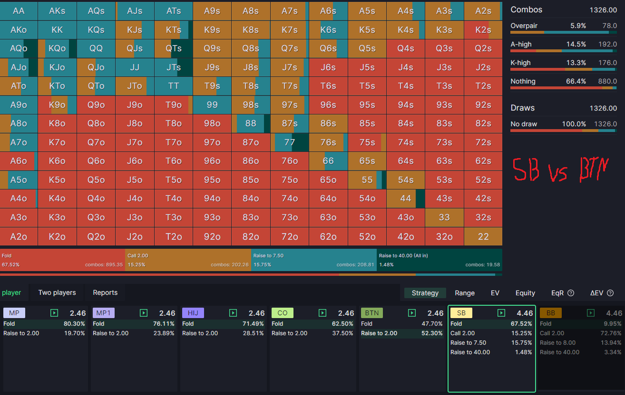This screenshot has height=395, width=625.
Task: Click the QQ hand cell
Action: [x=96, y=48]
